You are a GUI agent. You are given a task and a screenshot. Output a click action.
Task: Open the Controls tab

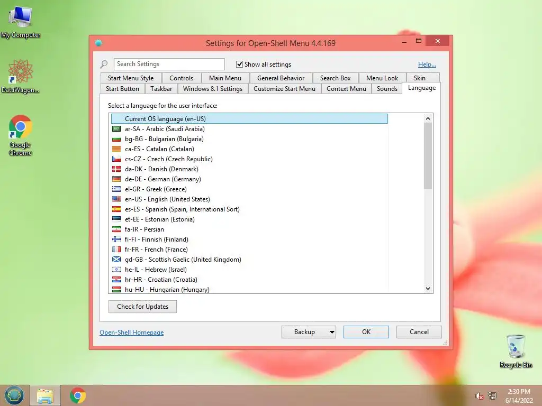click(x=181, y=78)
